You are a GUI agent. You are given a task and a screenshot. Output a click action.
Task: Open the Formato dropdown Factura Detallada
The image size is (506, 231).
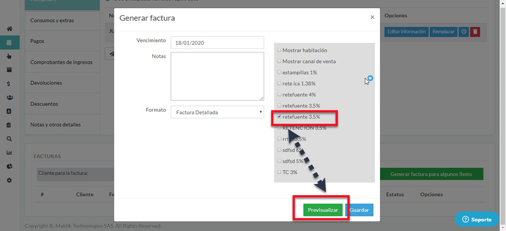217,112
